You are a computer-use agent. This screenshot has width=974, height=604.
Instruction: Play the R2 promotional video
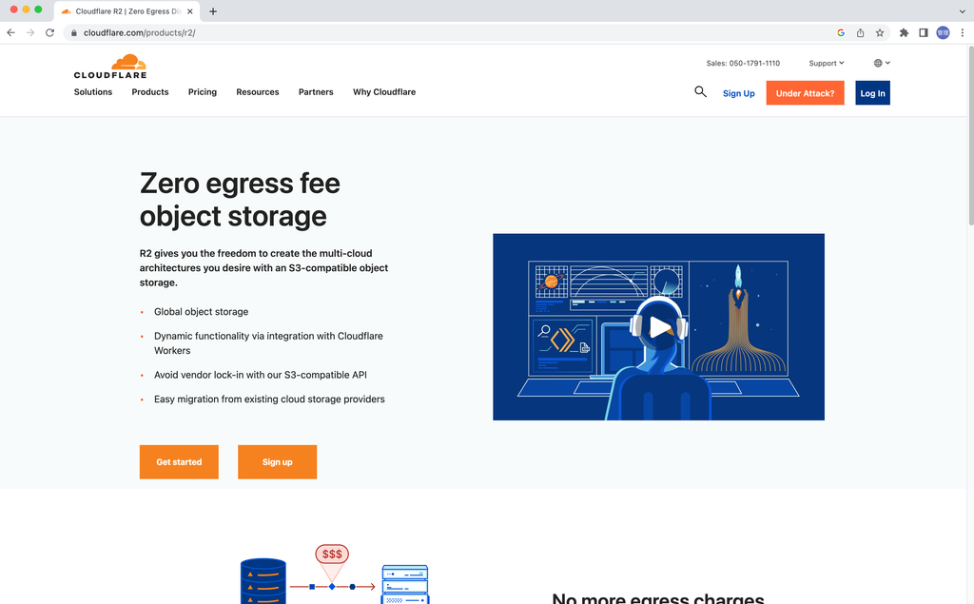click(x=658, y=327)
